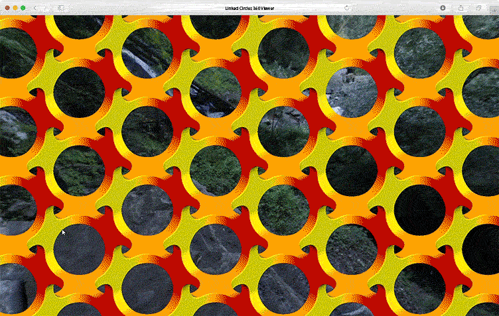Select the brightest circle with pale gray rock
Image resolution: width=499 pixels, height=316 pixels.
[x=352, y=91]
